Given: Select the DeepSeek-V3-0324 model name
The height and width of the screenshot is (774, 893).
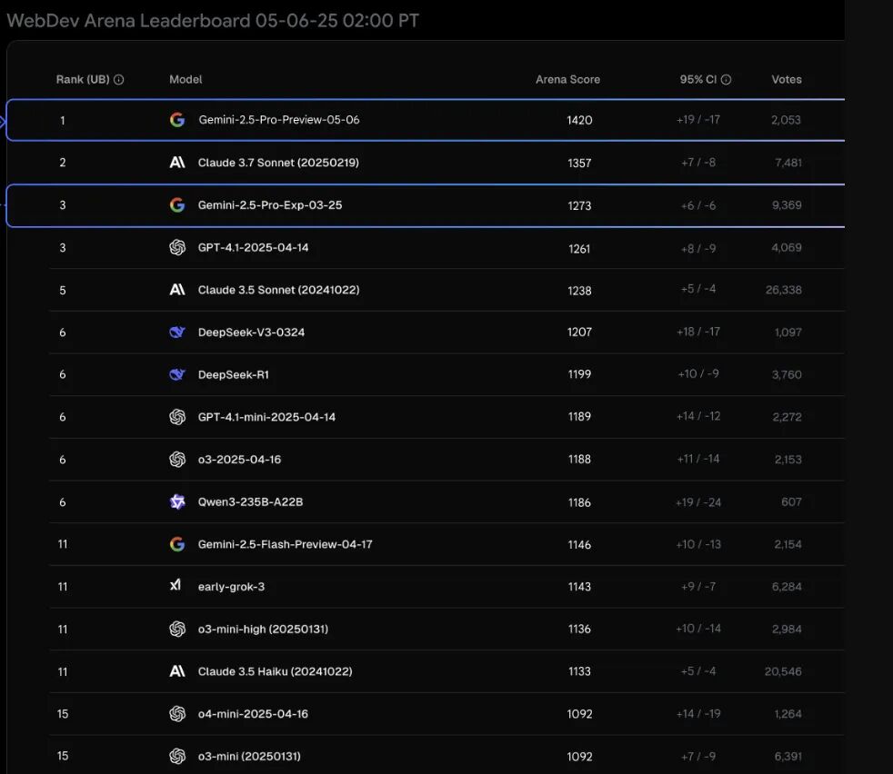Looking at the screenshot, I should click(251, 332).
